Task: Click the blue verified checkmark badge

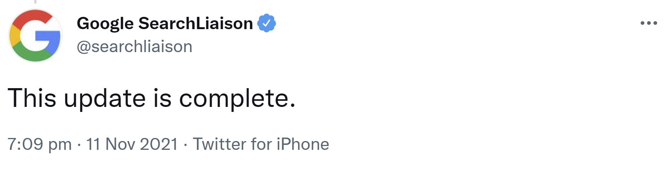Action: tap(266, 23)
